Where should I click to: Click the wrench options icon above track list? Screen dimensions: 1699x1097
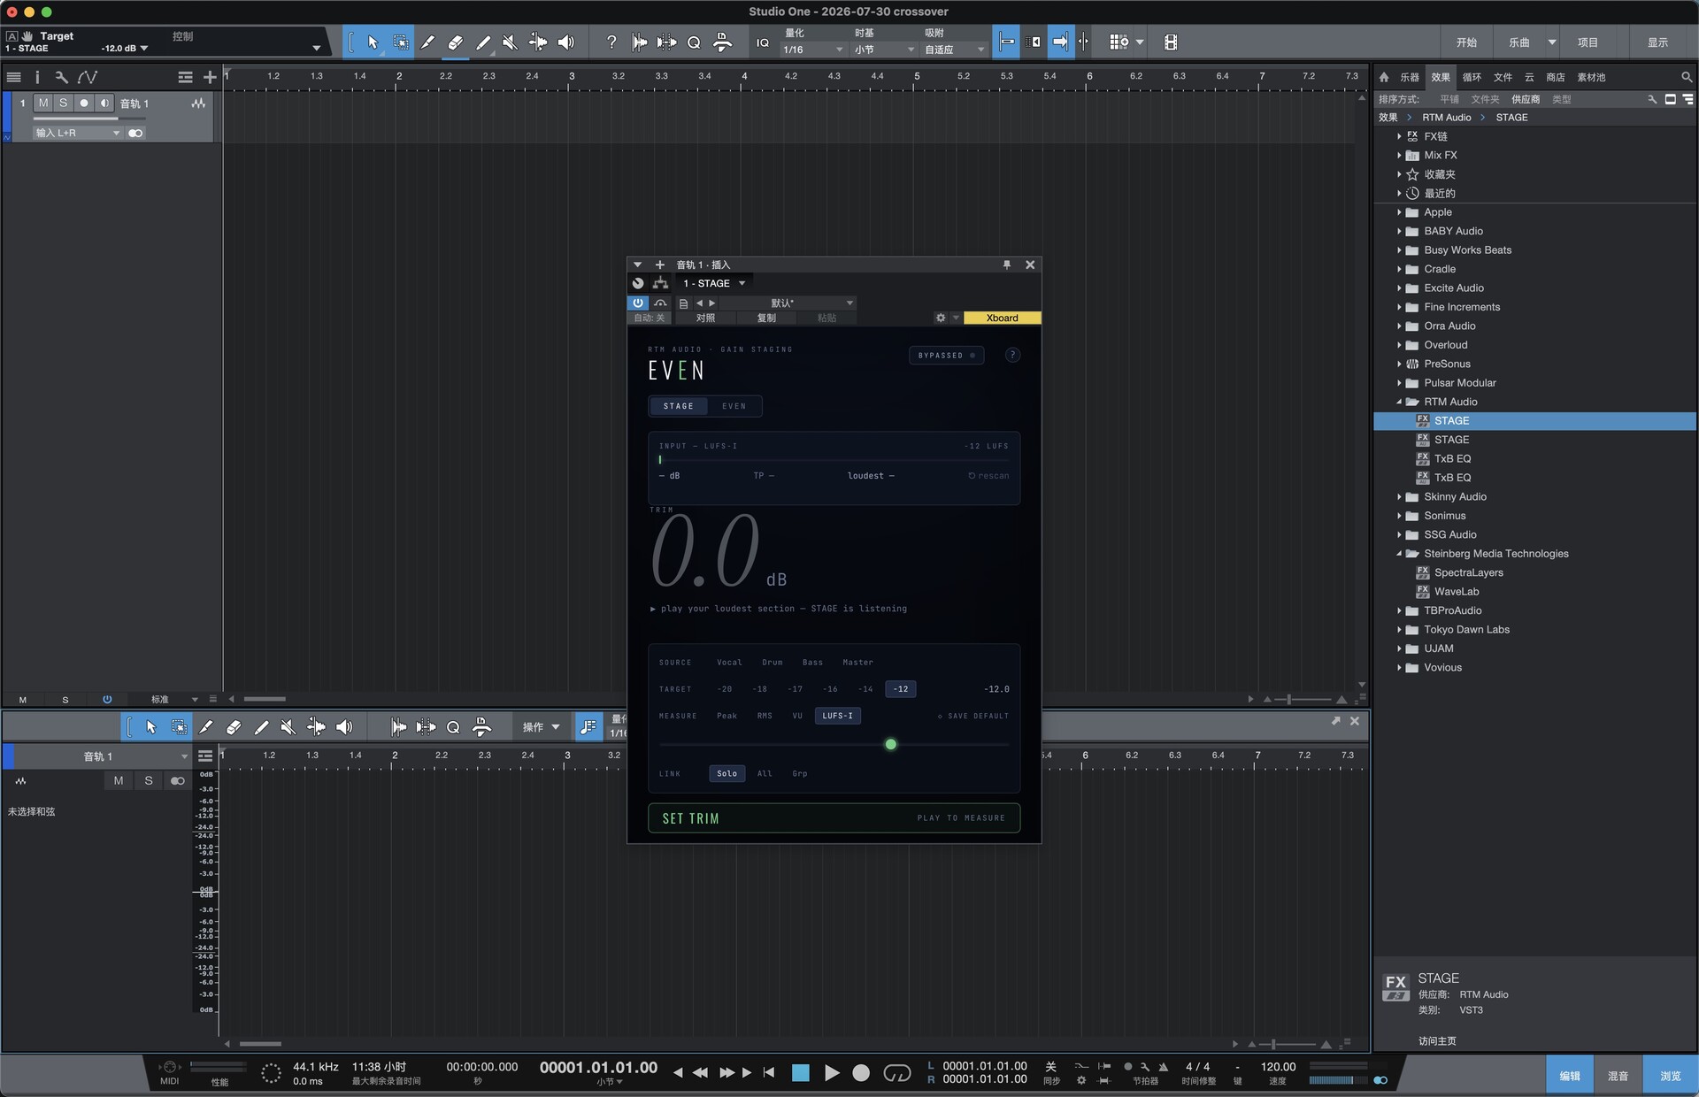click(61, 77)
